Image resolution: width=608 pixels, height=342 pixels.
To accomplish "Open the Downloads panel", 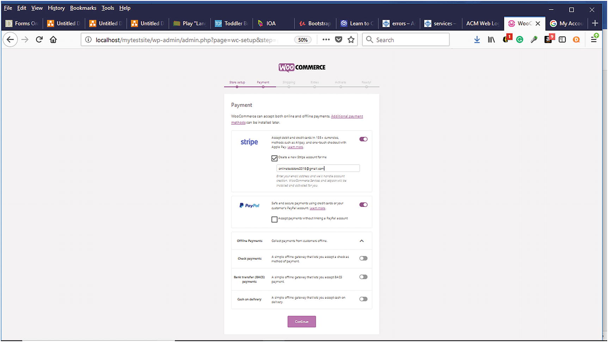I will [477, 40].
